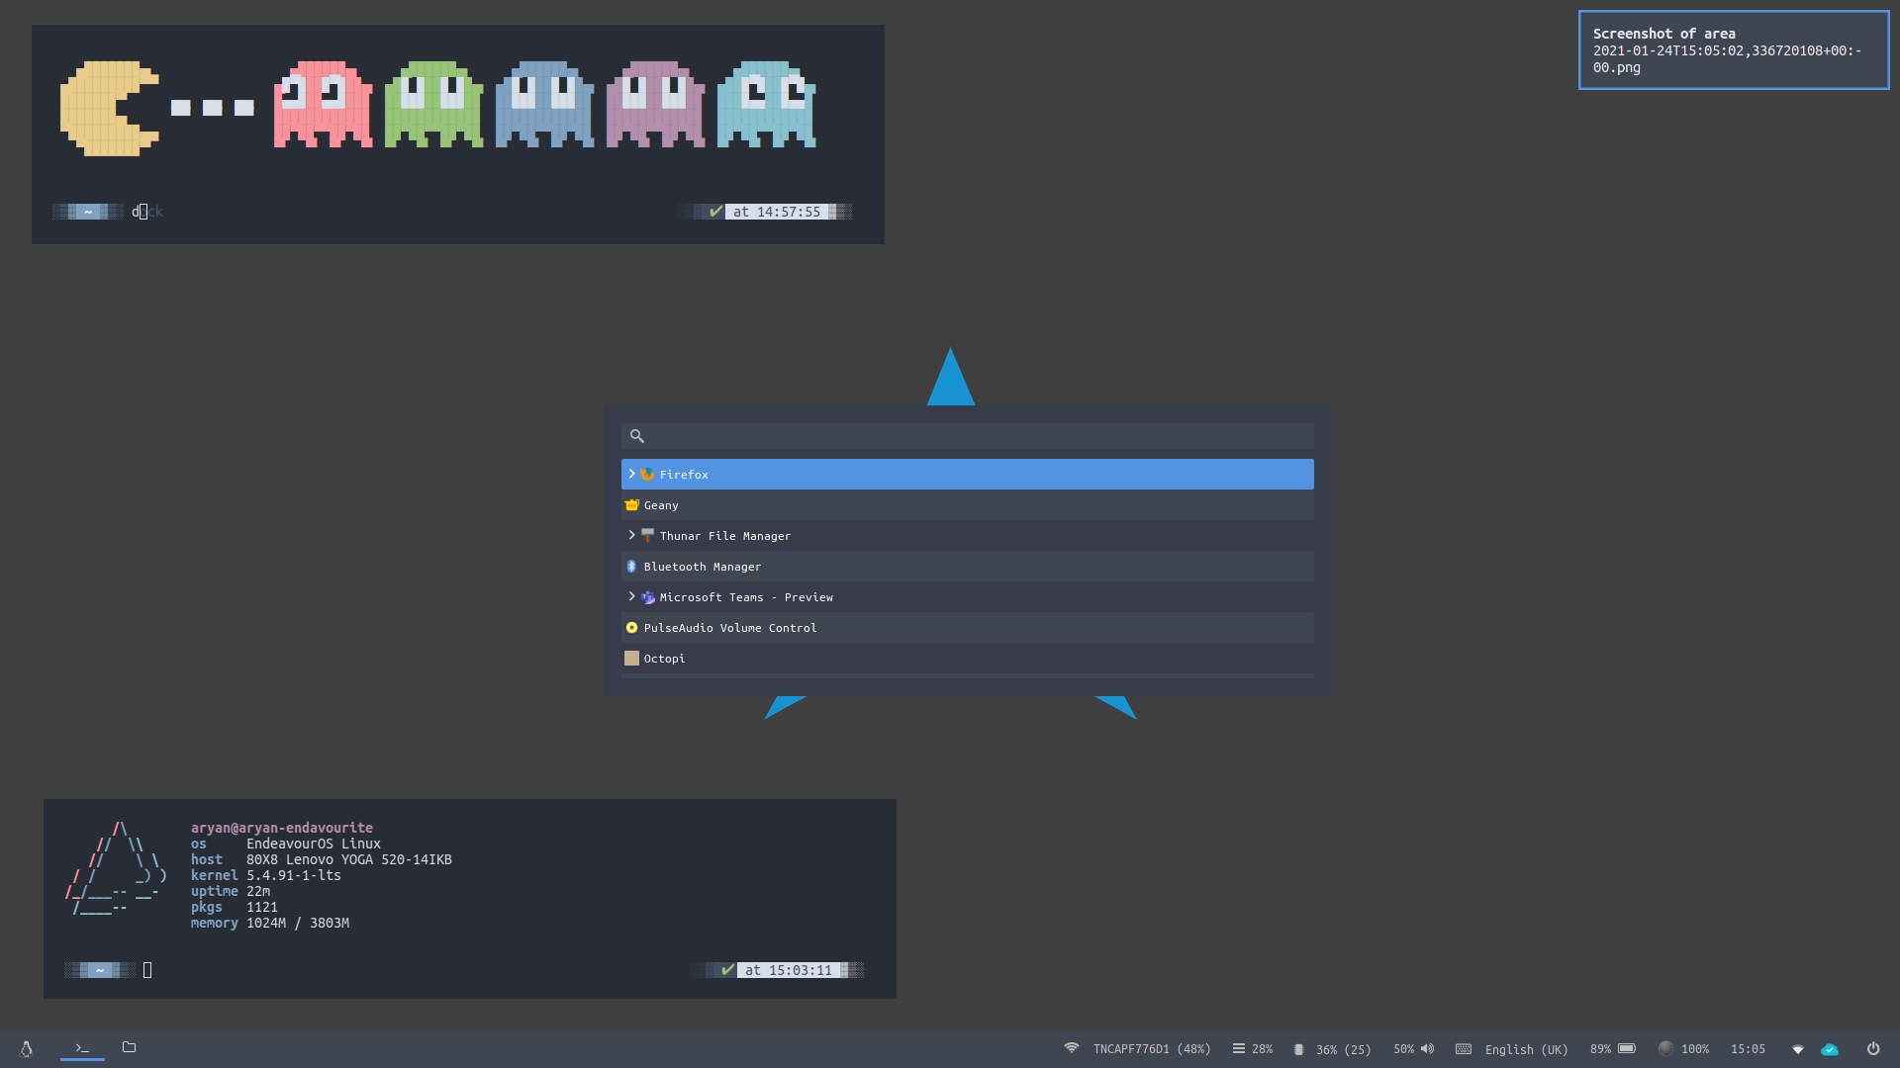Open Thunar File Manager entry

967,536
